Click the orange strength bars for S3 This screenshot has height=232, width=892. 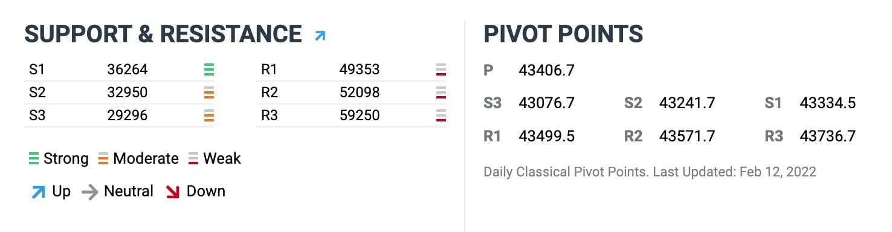(209, 115)
